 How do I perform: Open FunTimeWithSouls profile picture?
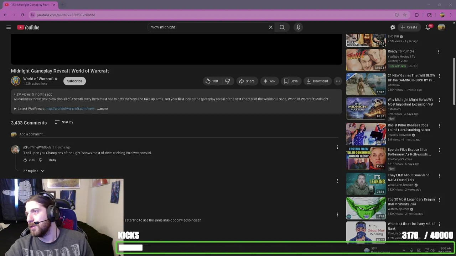click(x=15, y=150)
